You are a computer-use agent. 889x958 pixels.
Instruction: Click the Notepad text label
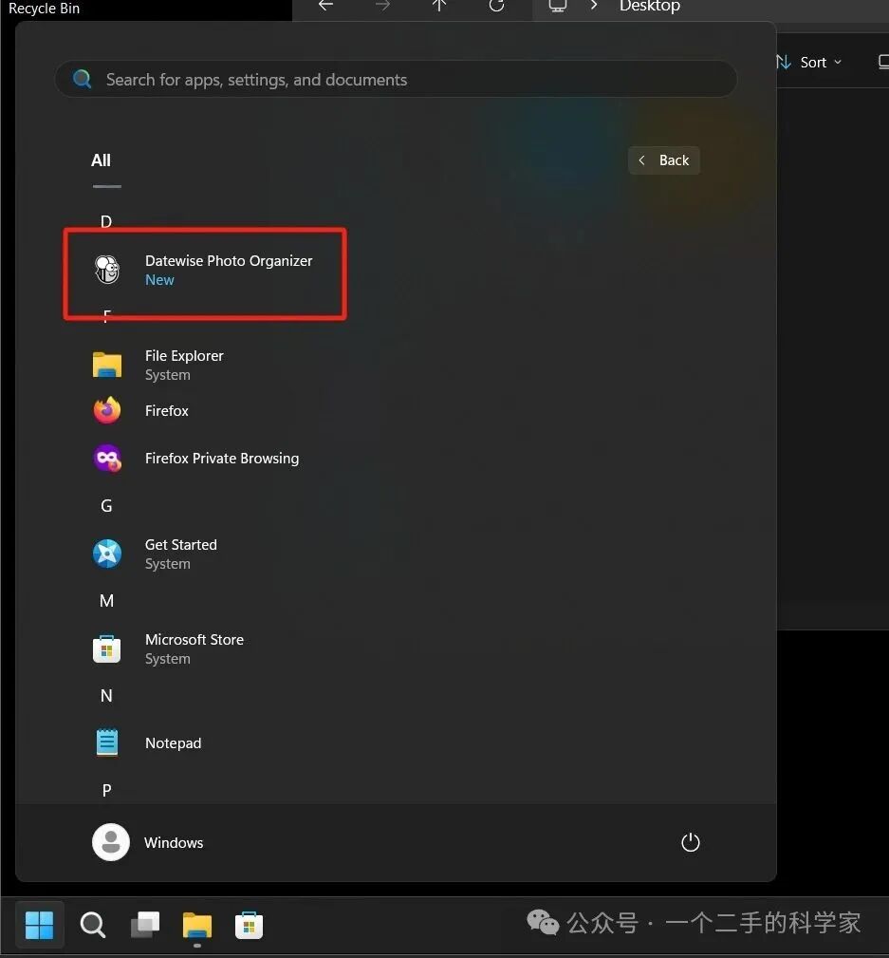pyautogui.click(x=173, y=742)
